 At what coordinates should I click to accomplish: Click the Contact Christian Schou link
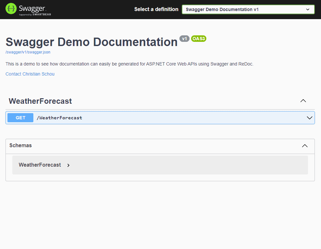coord(30,74)
